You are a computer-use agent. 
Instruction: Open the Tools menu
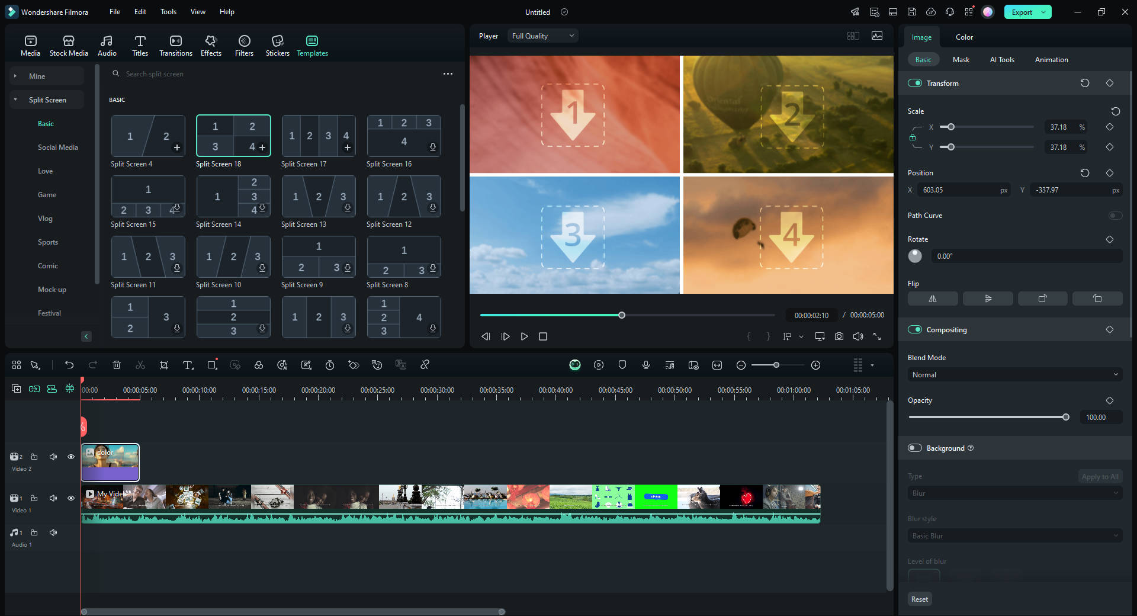coord(168,11)
